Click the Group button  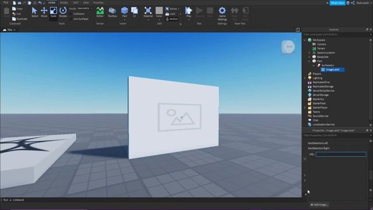[x=172, y=9]
